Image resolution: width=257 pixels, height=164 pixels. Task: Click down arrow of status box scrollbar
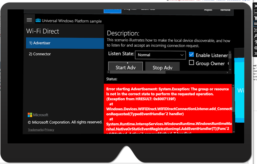point(234,132)
